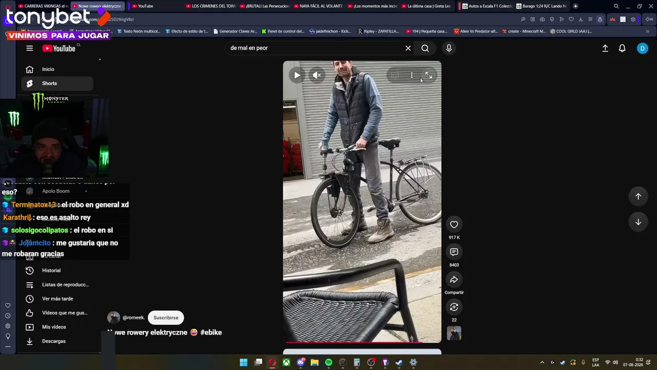The width and height of the screenshot is (657, 370).
Task: Switch to the 'Nowe rowery elektryczne' browser tab
Action: pos(96,6)
